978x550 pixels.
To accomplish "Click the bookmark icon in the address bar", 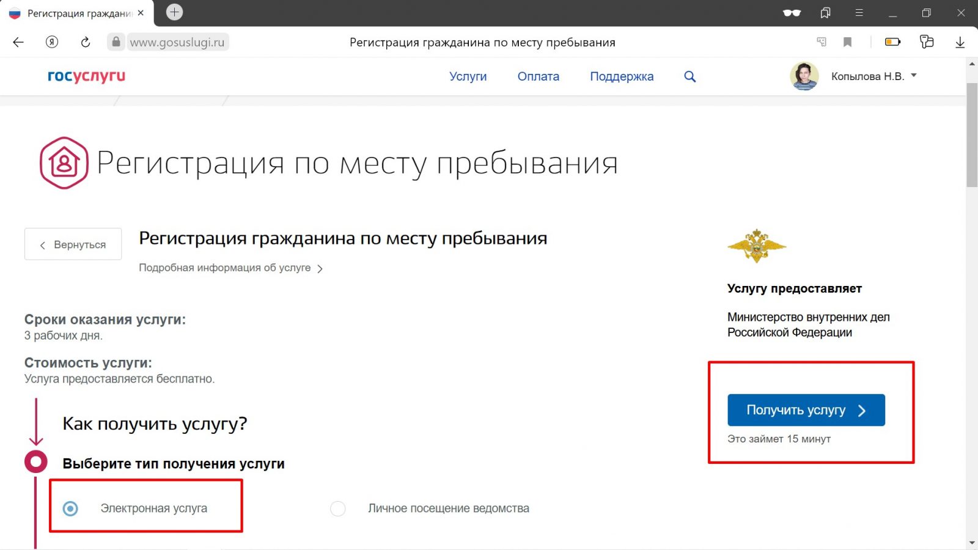I will [x=847, y=42].
